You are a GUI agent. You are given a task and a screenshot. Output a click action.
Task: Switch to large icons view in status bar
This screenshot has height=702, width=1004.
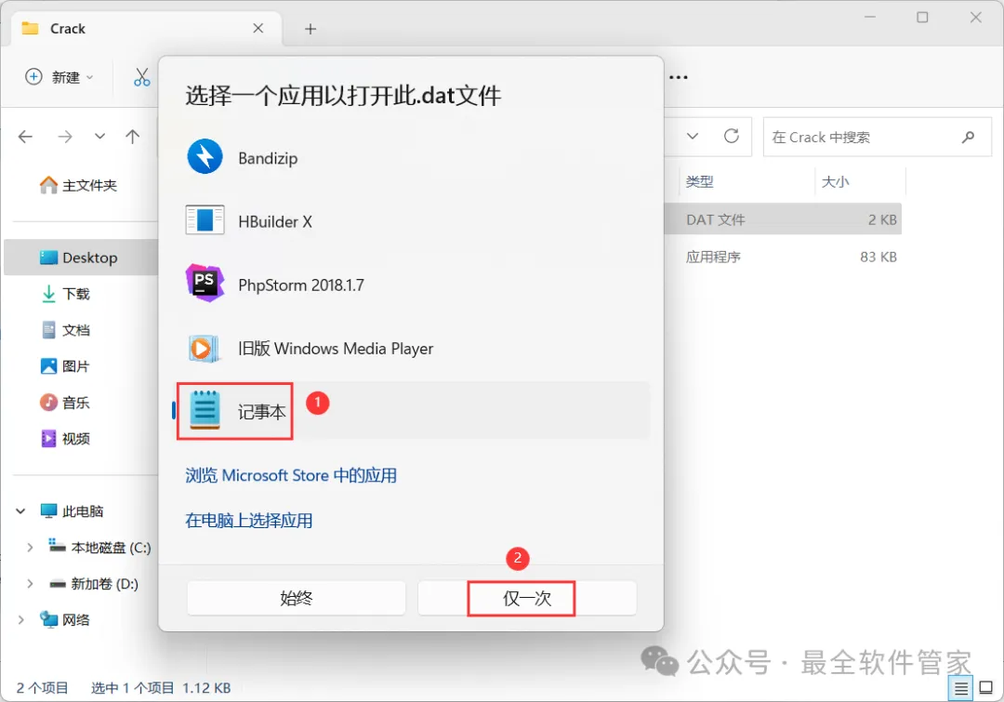coord(986,689)
